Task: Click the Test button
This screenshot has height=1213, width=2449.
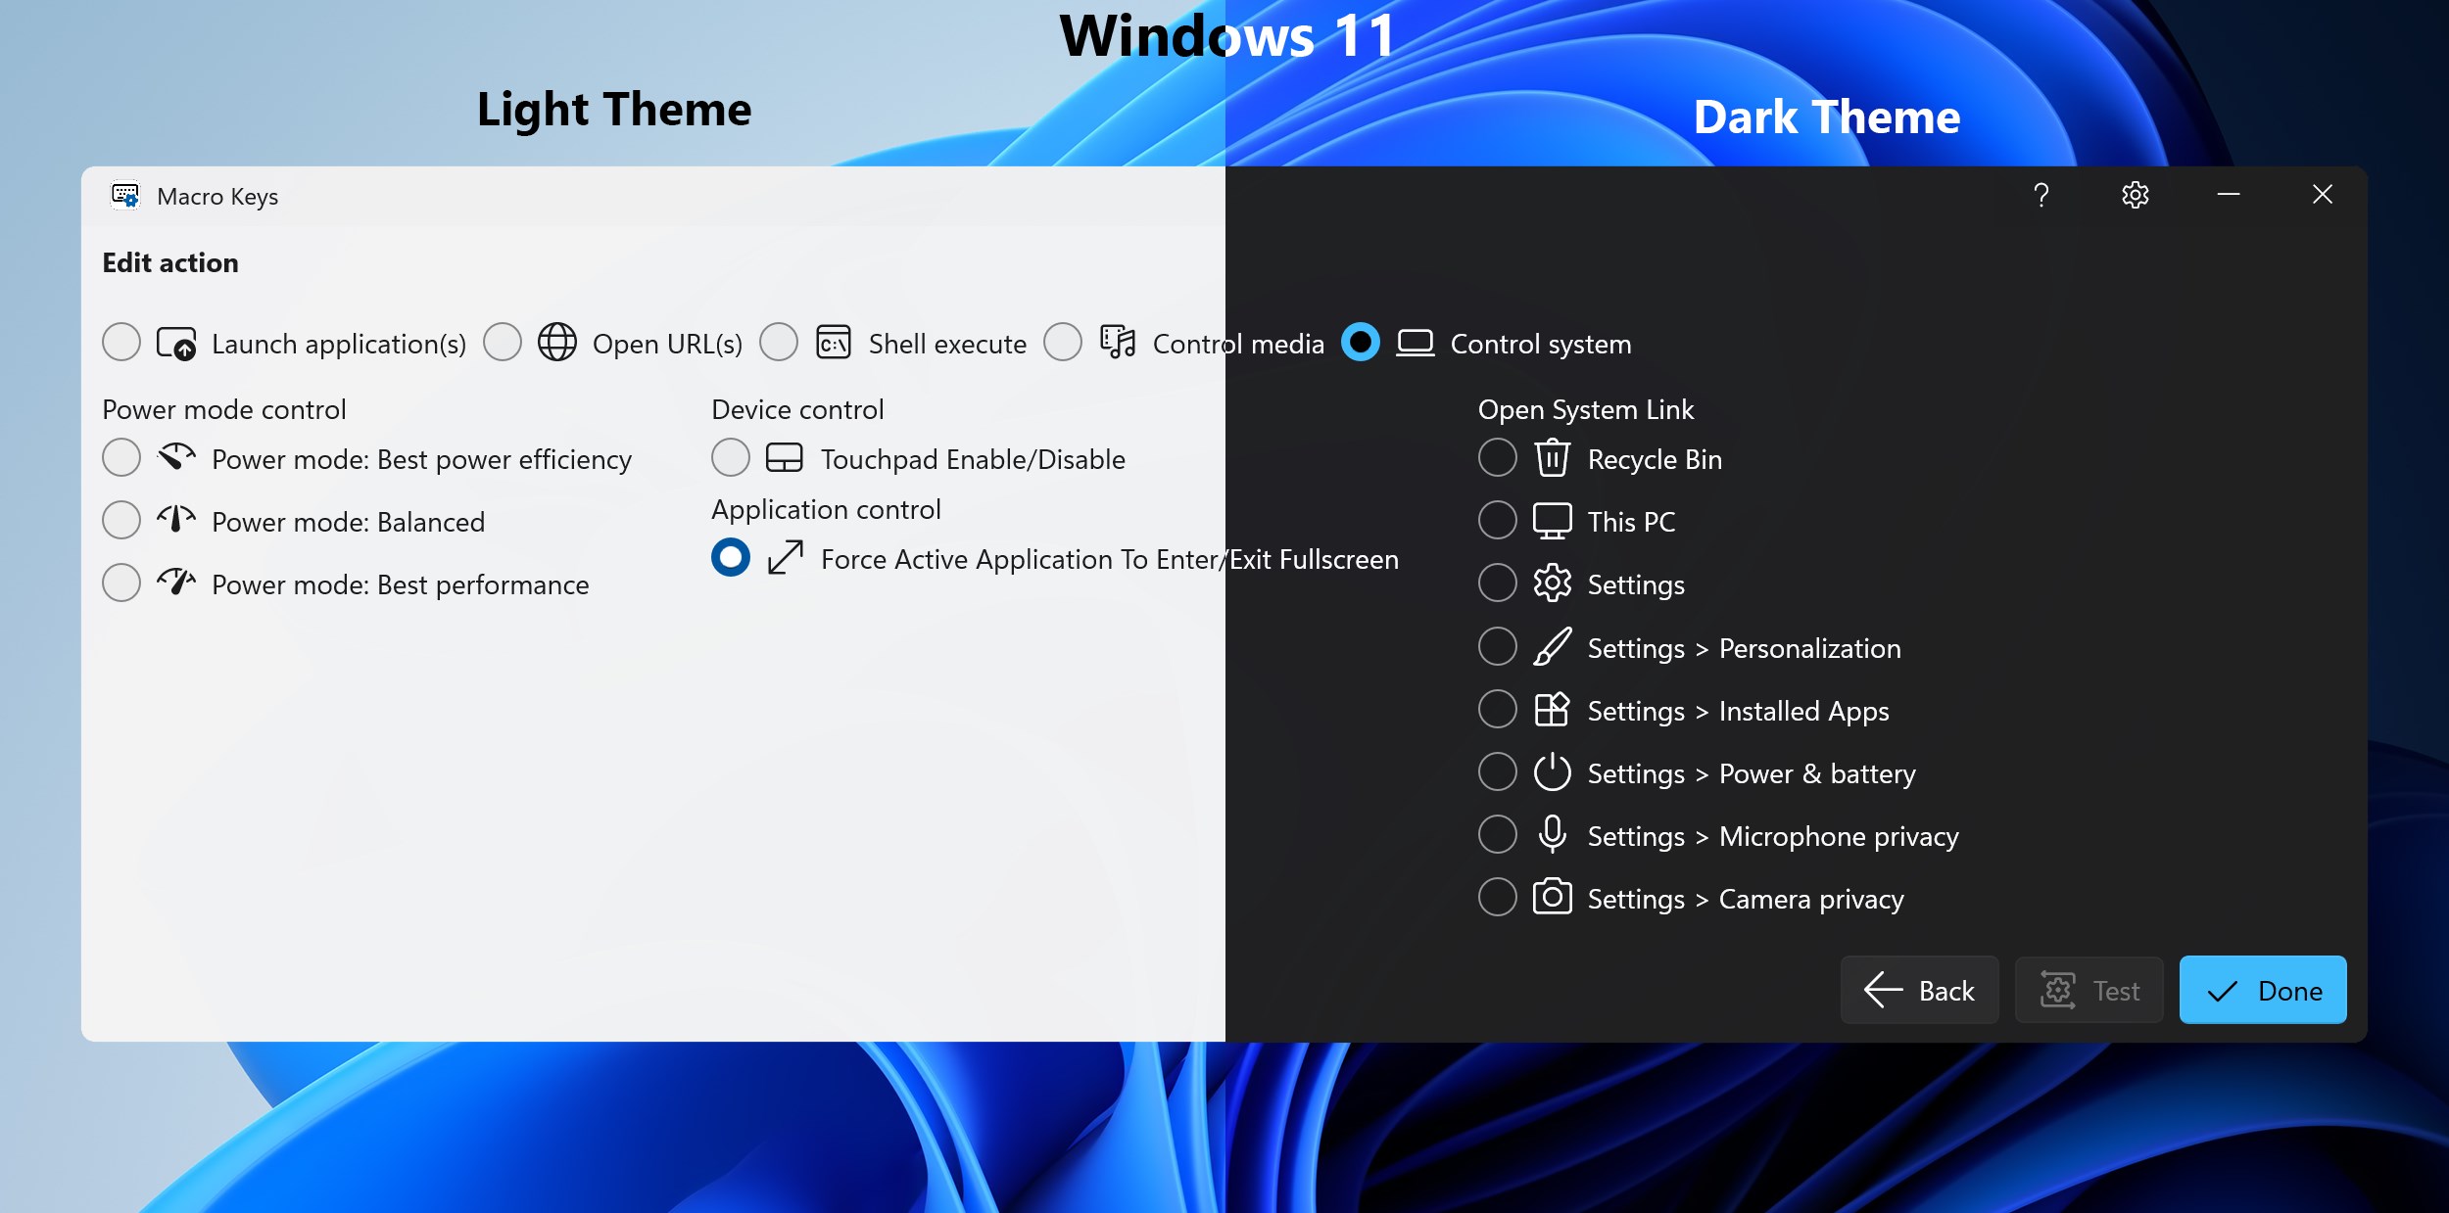Action: (2089, 990)
